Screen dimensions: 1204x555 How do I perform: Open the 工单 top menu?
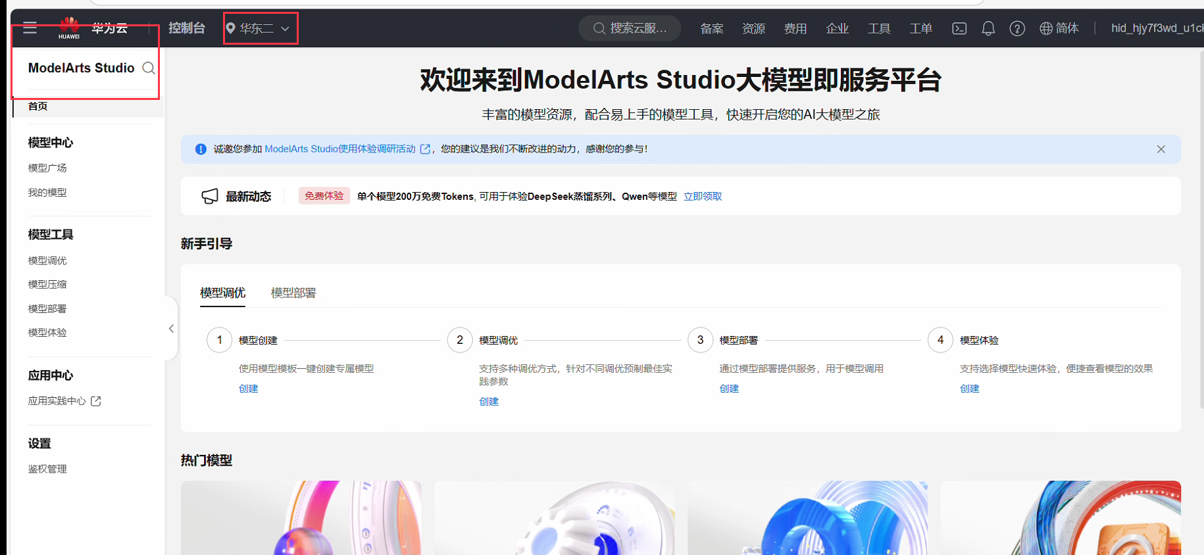pyautogui.click(x=920, y=28)
